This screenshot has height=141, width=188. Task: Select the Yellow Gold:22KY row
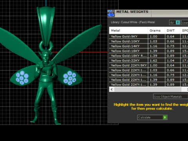pos(148,61)
